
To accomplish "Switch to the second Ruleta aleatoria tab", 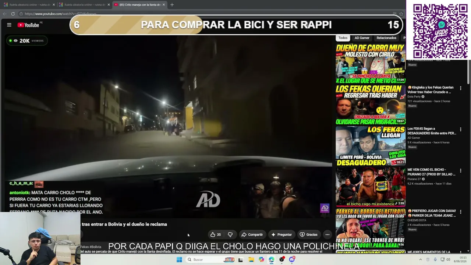I will (x=84, y=5).
